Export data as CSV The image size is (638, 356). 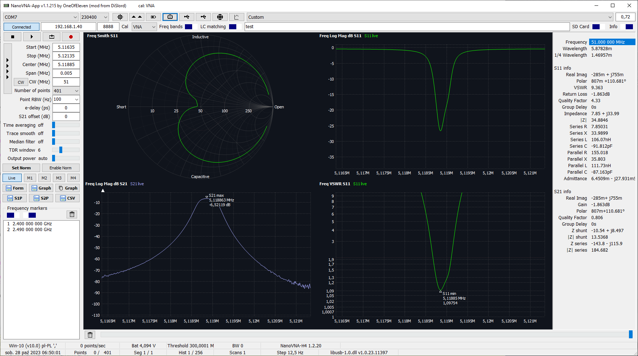(x=68, y=198)
